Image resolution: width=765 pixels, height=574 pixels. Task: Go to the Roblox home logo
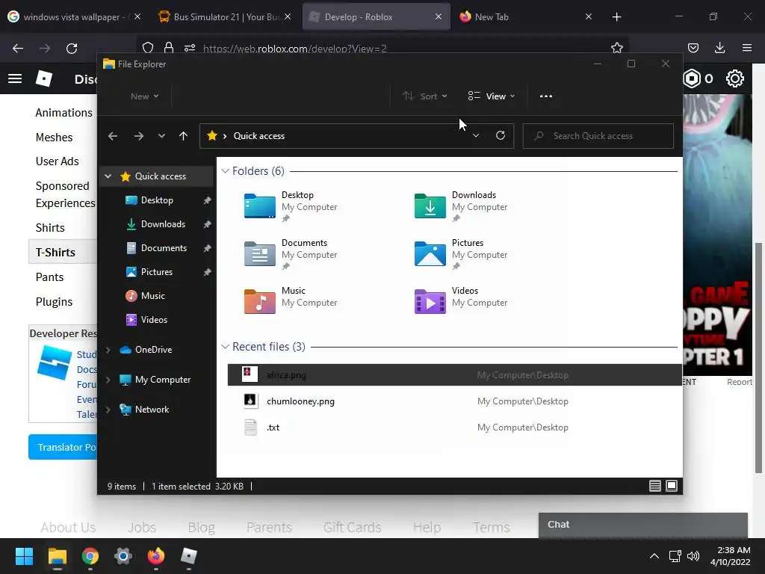[44, 78]
